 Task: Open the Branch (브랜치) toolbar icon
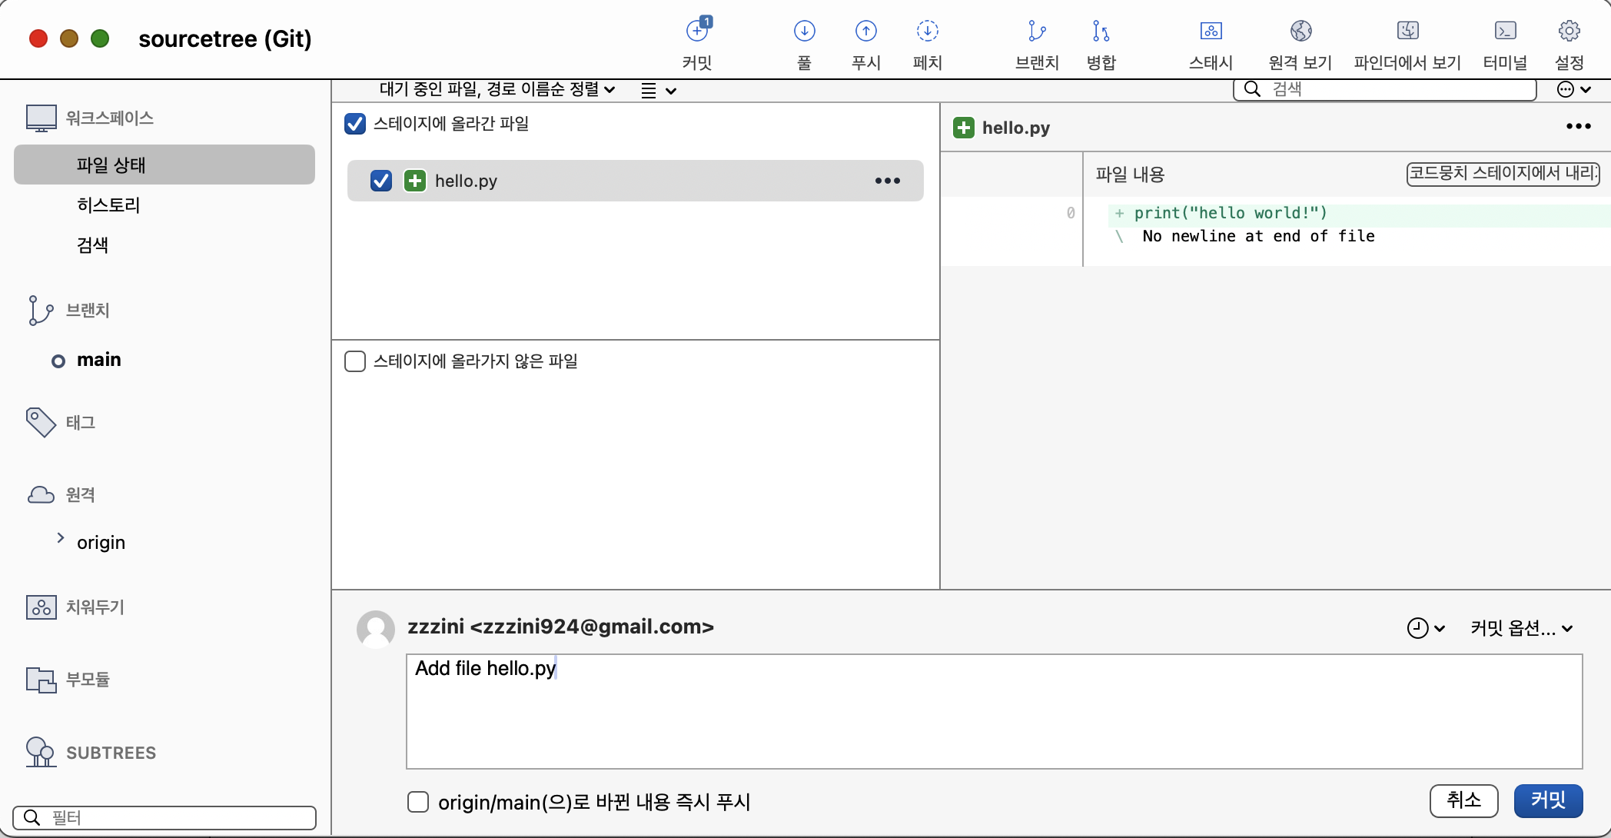1037,32
